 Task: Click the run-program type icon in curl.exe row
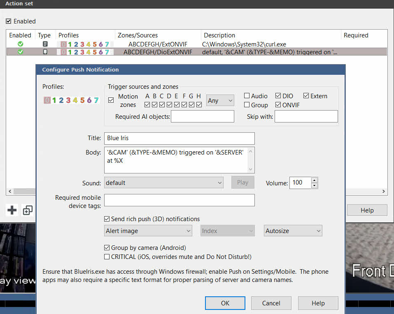click(x=45, y=44)
